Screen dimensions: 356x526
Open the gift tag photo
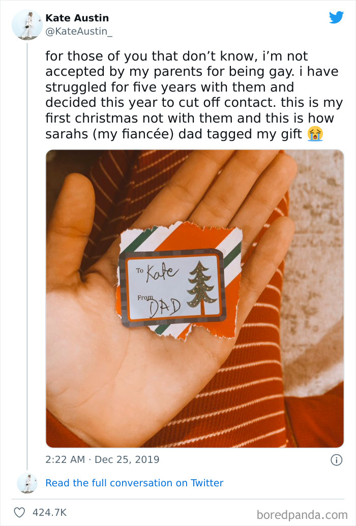pyautogui.click(x=195, y=299)
